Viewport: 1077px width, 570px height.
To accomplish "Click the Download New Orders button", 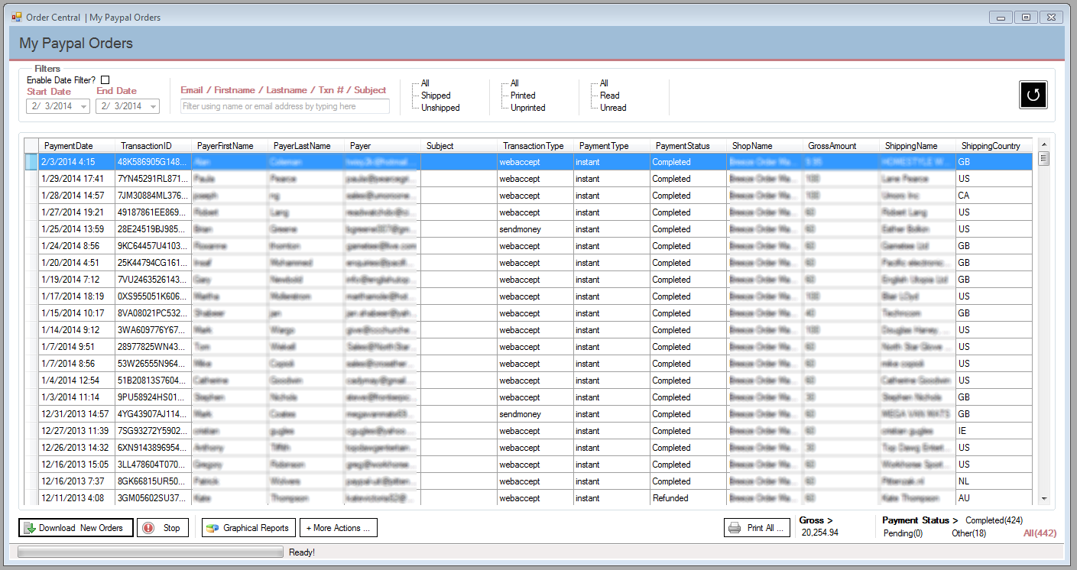I will 76,527.
